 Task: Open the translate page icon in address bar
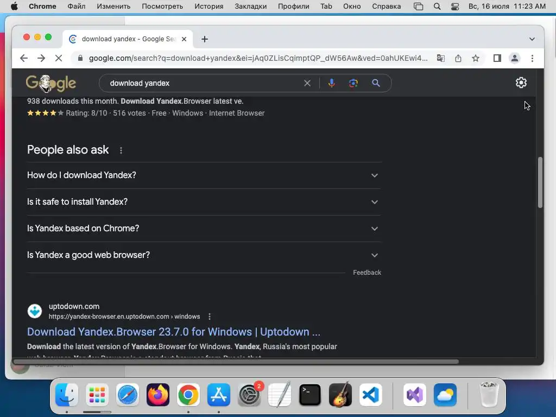(x=441, y=58)
